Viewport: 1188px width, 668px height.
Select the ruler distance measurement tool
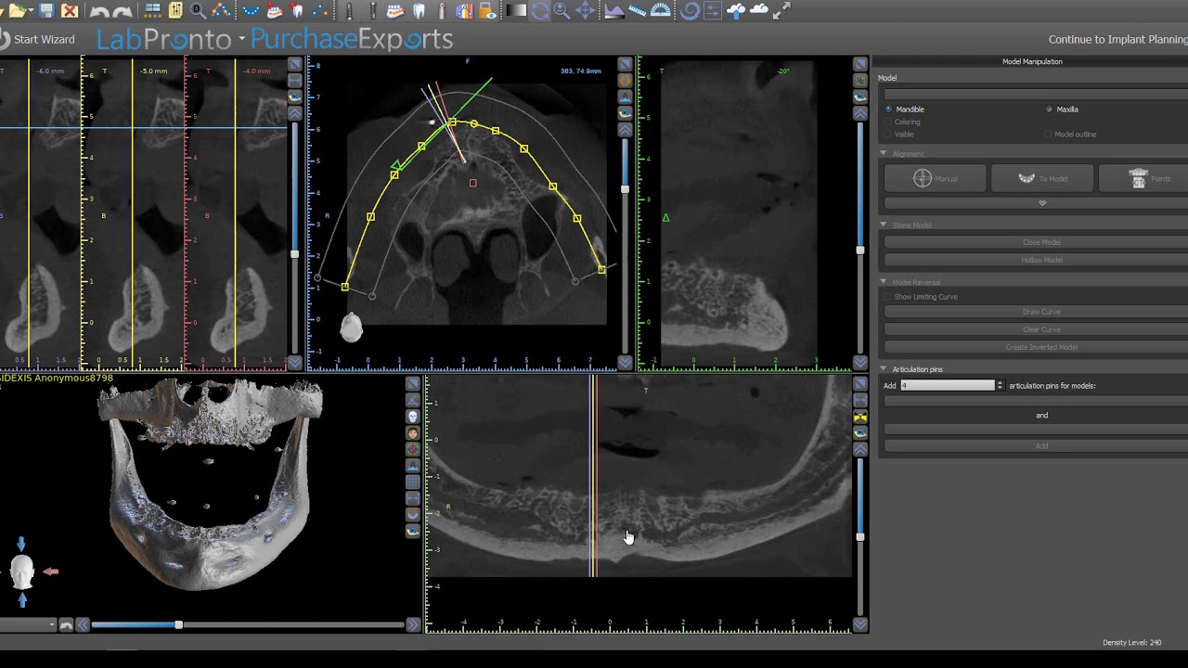(637, 10)
